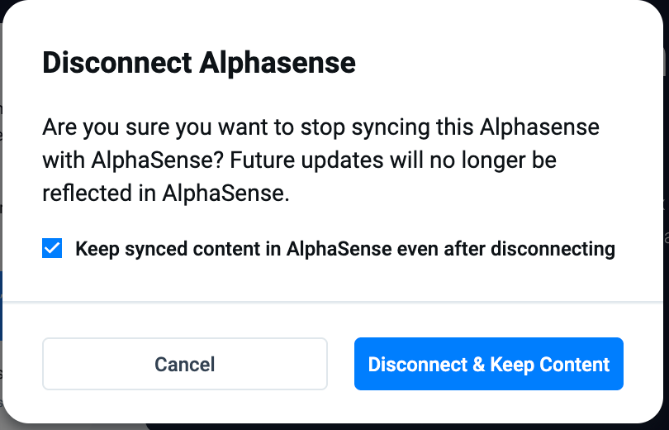The height and width of the screenshot is (430, 669).
Task: Click the Disconnect Alphasense dialog title
Action: click(x=199, y=63)
